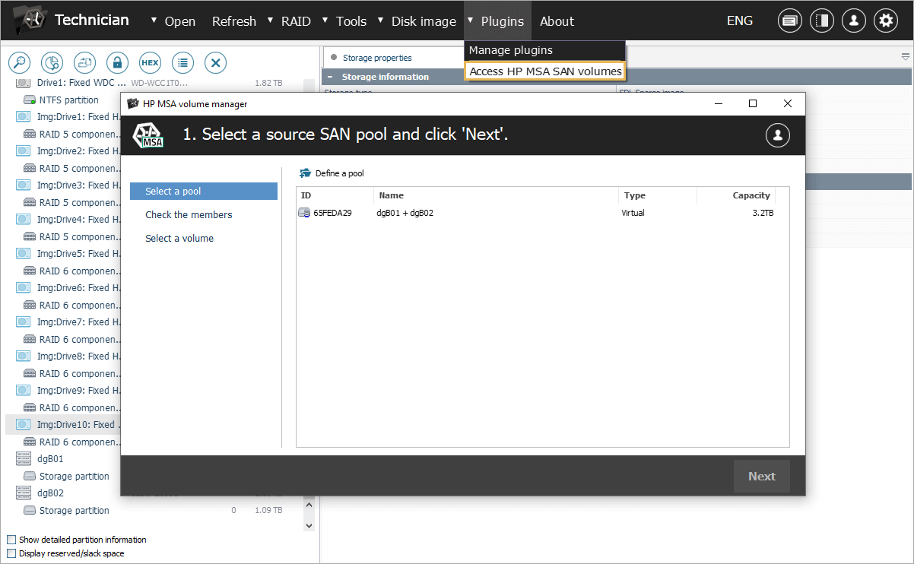Click the ENG language button
Viewport: 914px width, 564px height.
coord(740,21)
